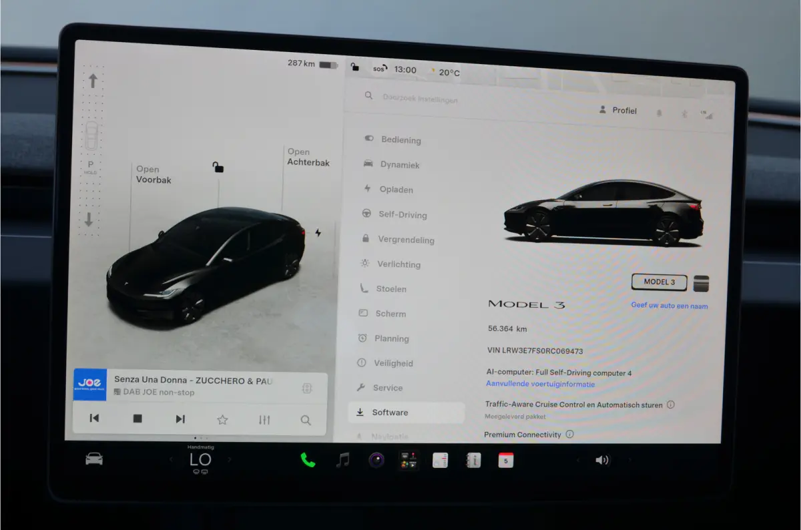The image size is (801, 530).
Task: Open the Service menu item
Action: tap(380, 388)
